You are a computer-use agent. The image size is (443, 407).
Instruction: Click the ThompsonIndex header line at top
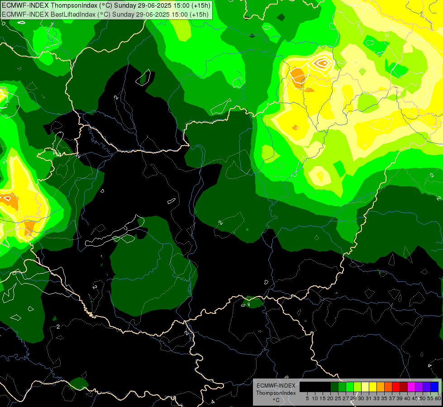click(x=106, y=5)
